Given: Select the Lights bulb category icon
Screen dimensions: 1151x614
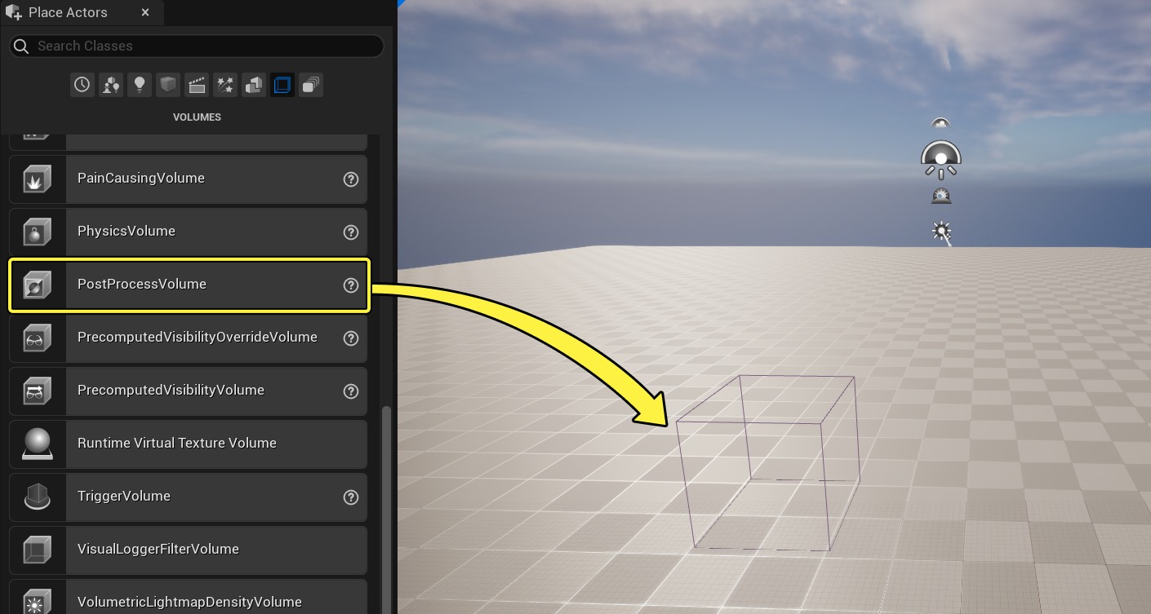Looking at the screenshot, I should click(139, 84).
